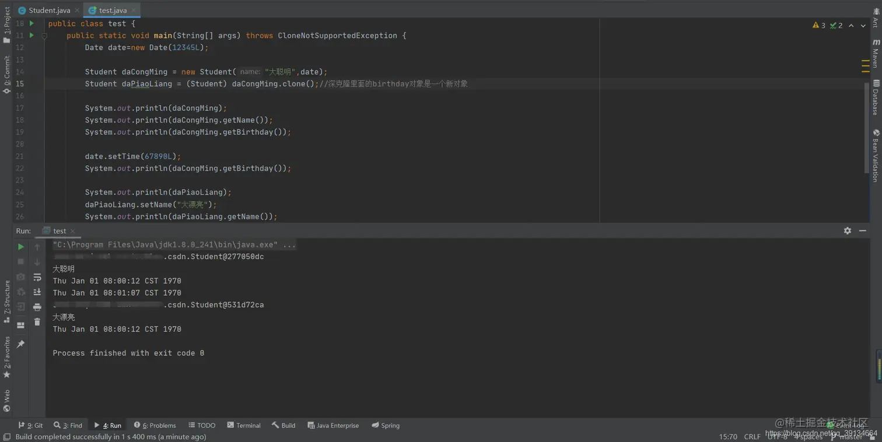
Task: Open the Bean Validation tool window
Action: coord(876,156)
